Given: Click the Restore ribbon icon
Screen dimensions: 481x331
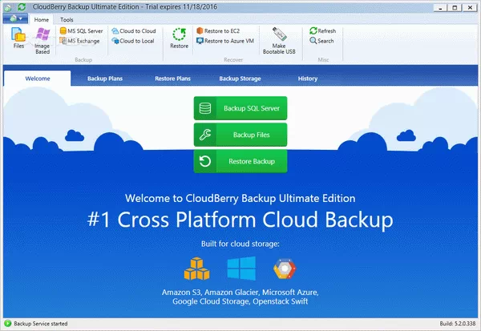Looking at the screenshot, I should point(179,38).
